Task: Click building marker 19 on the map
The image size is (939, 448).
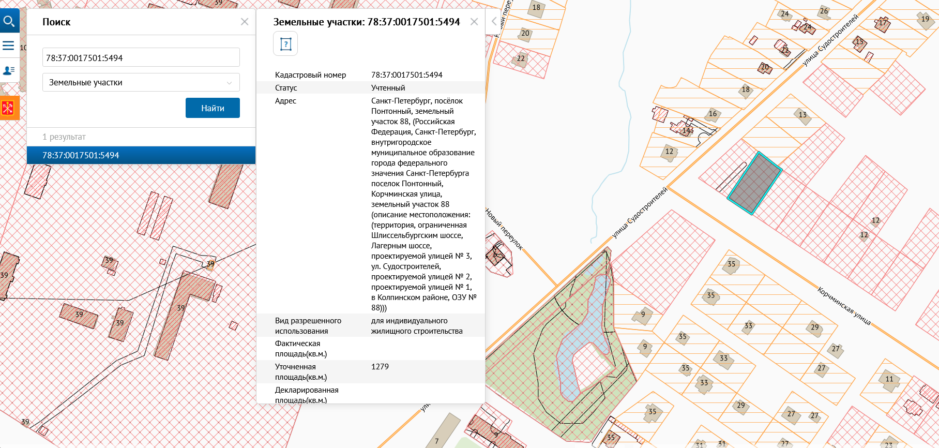Action: [x=925, y=20]
